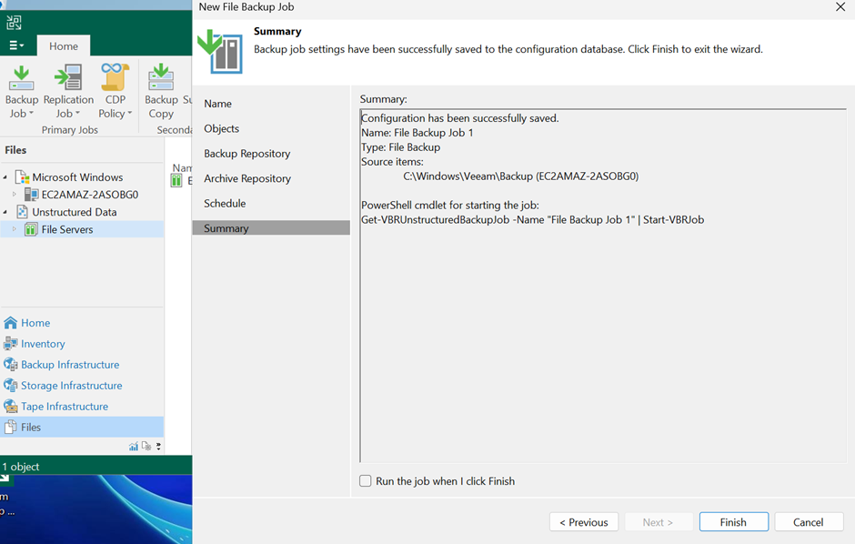Select the File Servers icon

pyautogui.click(x=31, y=229)
